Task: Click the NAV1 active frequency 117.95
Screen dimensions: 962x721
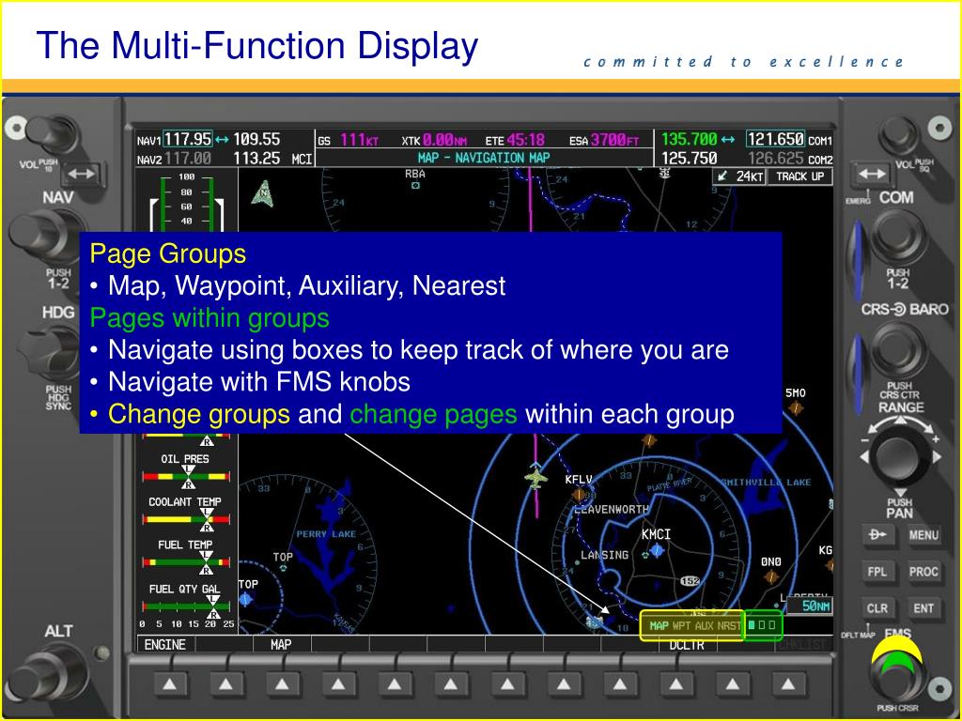Action: (188, 140)
